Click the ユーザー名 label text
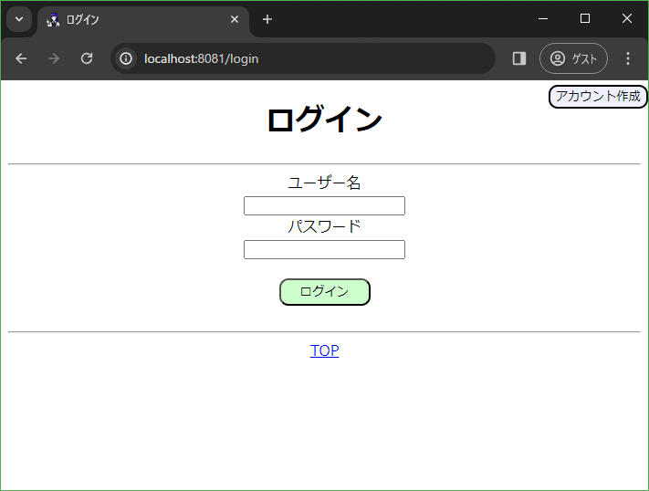Viewport: 649px width, 491px height. tap(325, 183)
